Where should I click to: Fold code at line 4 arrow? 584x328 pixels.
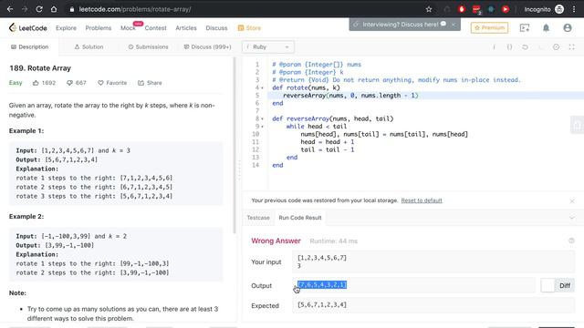[x=262, y=88]
